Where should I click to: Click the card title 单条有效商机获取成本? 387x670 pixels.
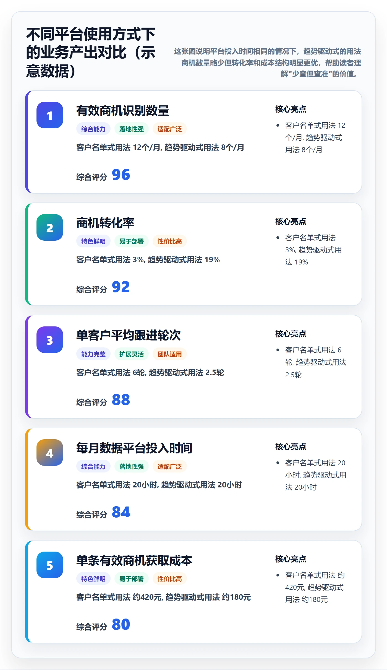coord(134,560)
